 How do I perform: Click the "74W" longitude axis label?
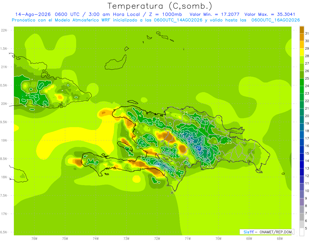[x=96, y=239]
